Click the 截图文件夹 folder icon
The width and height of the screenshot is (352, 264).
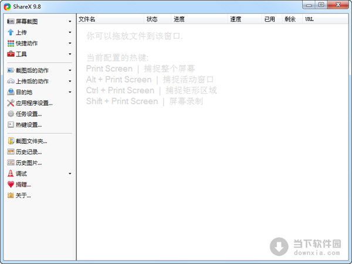point(11,141)
